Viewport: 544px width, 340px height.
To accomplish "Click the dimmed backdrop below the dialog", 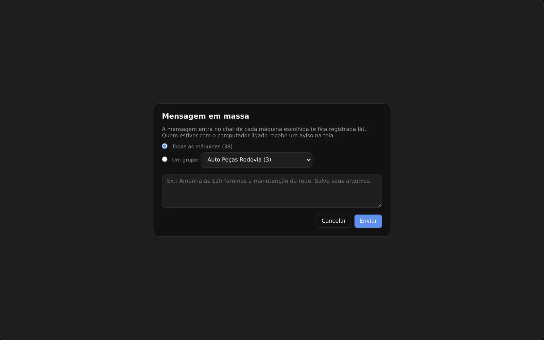I will coord(272,288).
